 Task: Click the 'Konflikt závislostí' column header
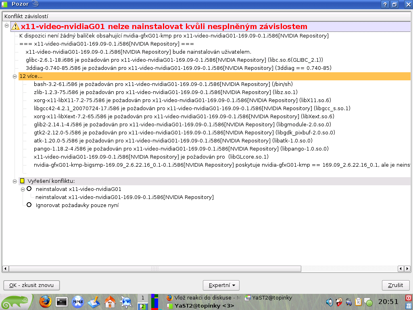click(x=206, y=16)
